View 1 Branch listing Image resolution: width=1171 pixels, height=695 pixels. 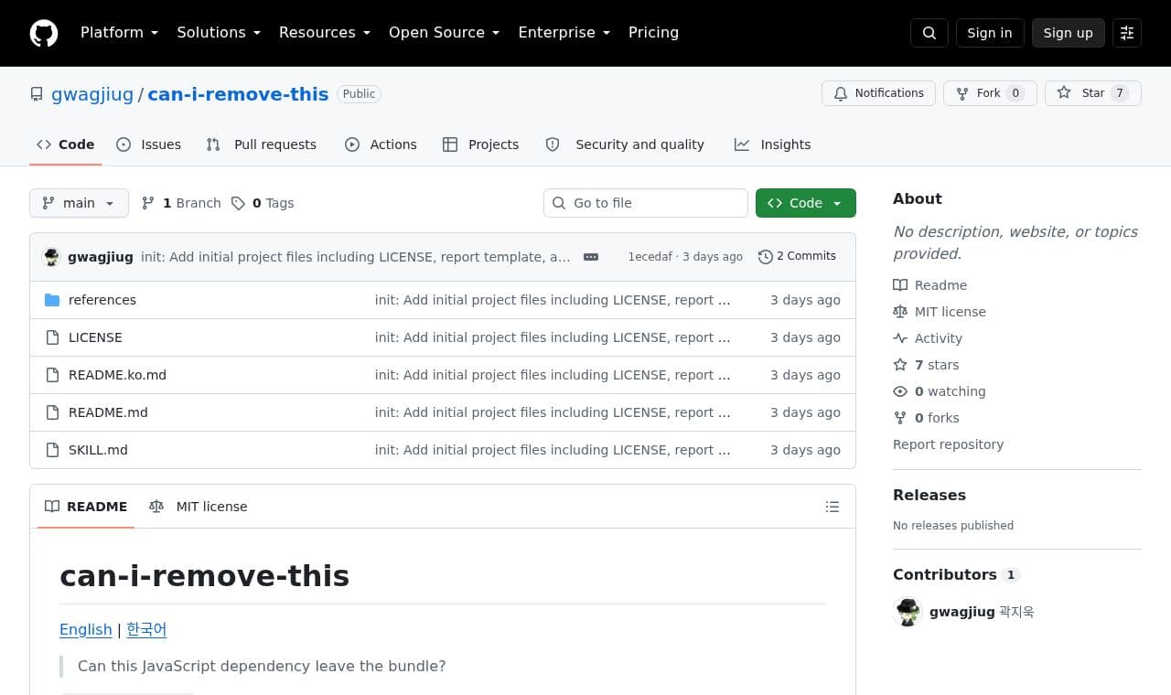pos(181,203)
